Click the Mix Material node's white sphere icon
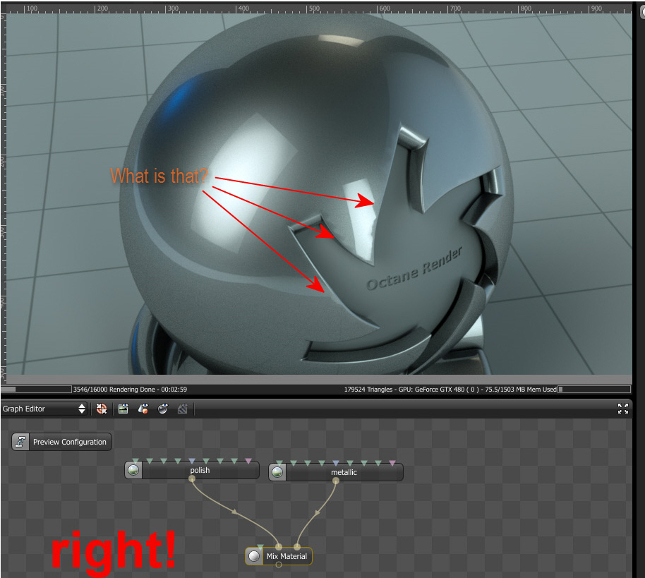The height and width of the screenshot is (578, 645). tap(254, 556)
